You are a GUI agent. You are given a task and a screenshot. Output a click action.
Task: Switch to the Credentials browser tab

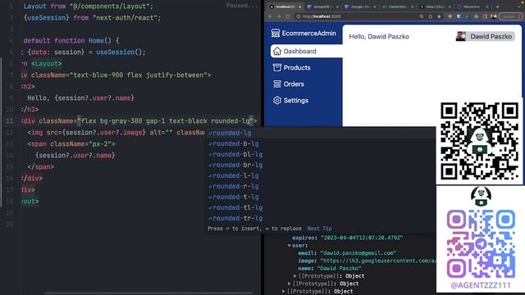tap(397, 7)
